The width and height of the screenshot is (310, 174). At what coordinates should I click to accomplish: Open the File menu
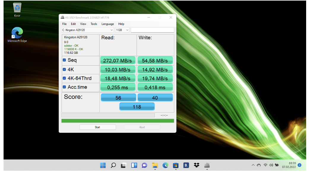point(64,24)
